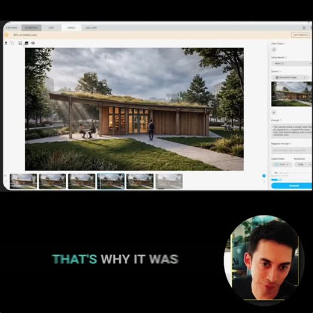313x313 pixels.
Task: Select the faded sixth thumbnail in the filmstrip
Action: coord(169,181)
